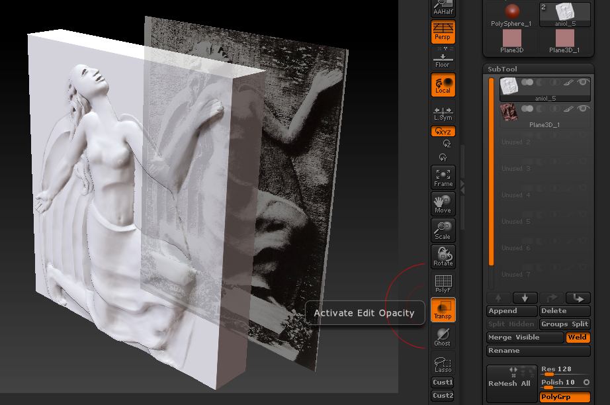Click aniol_5 subtool subtract mode icon
The image size is (610, 405).
(541, 83)
